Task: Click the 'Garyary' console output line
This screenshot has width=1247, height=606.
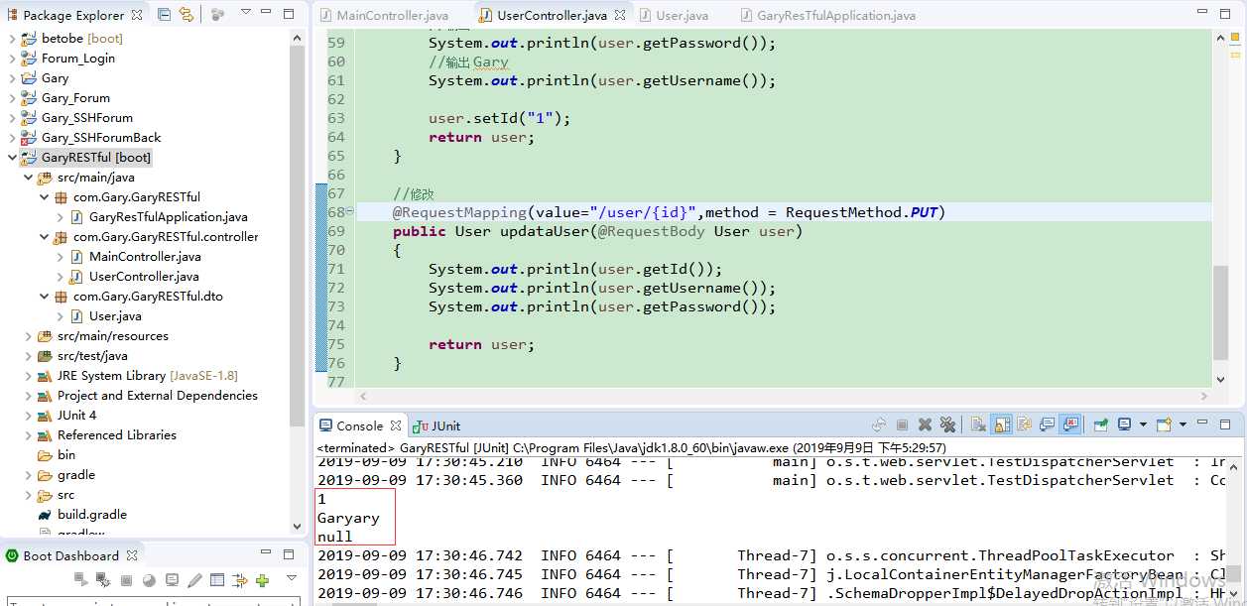Action: coord(348,518)
